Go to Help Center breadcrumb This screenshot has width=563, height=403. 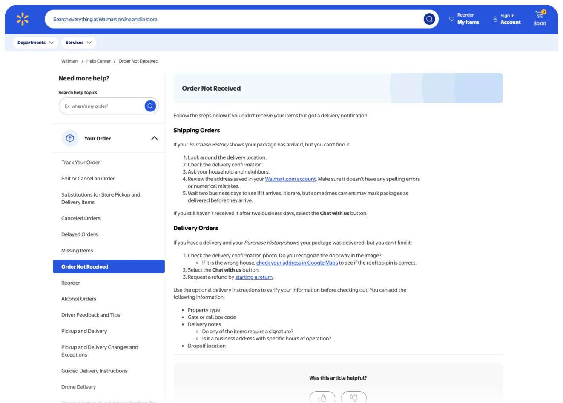[98, 61]
